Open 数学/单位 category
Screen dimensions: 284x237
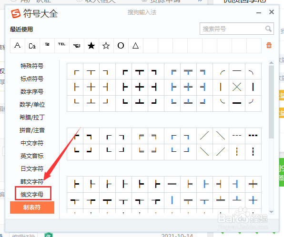(x=32, y=105)
